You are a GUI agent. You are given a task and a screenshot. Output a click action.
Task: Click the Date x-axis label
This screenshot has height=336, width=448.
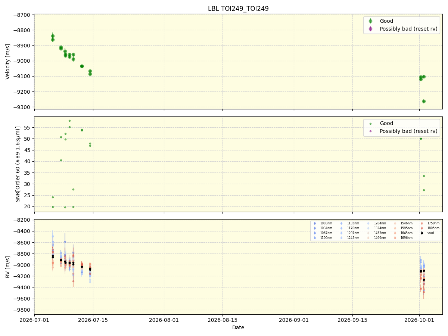(x=238, y=327)
